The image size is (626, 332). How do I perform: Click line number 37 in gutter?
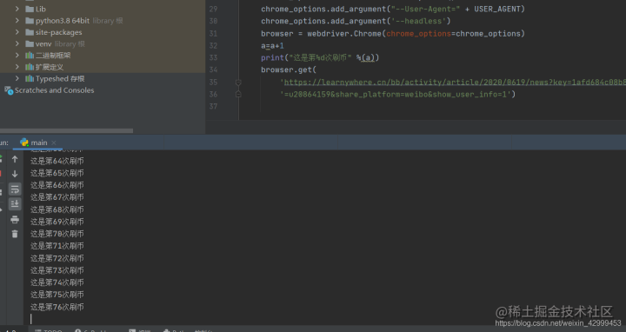pyautogui.click(x=213, y=106)
